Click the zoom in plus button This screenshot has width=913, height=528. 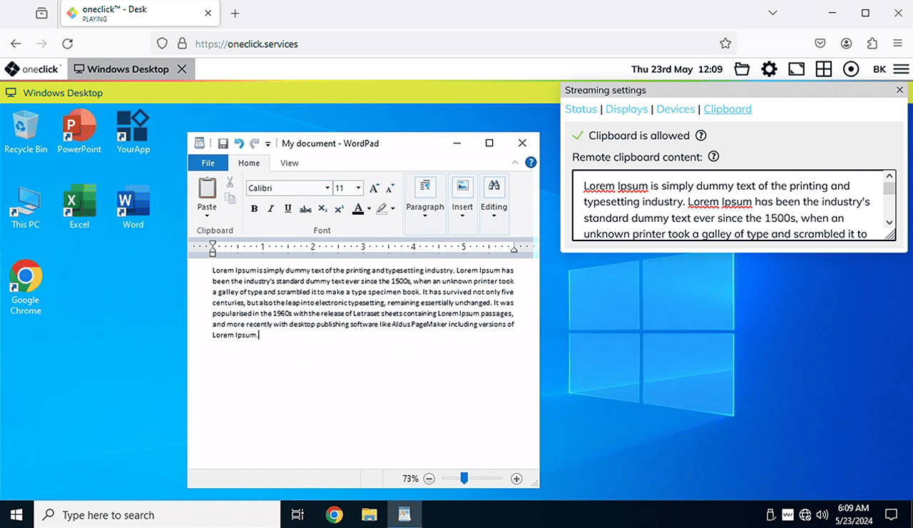(x=516, y=479)
